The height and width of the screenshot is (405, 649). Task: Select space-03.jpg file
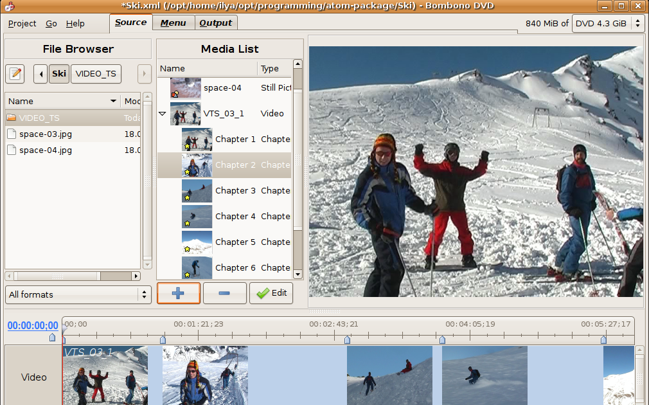[73, 134]
